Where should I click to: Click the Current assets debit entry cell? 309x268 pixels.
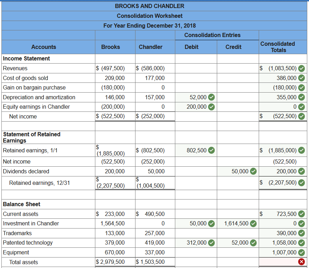coord(196,214)
